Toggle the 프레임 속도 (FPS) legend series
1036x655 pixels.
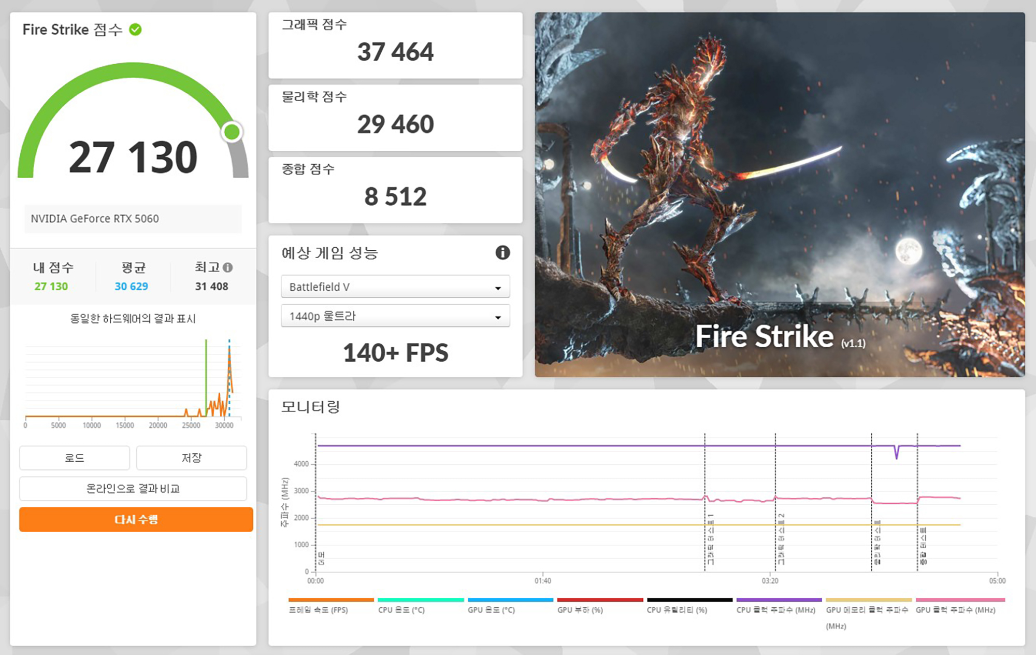point(318,610)
